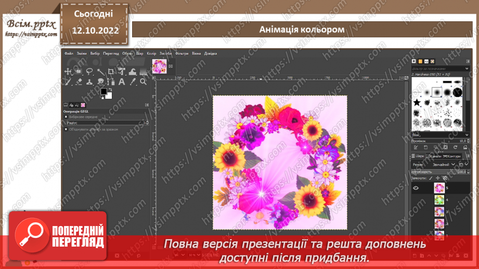This screenshot has height=269, width=479.
Task: Switch to the Channels tab
Action: [434, 156]
